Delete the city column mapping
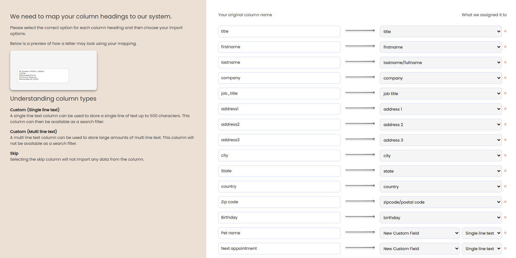Screen dimensions: 516x258 coord(505,156)
